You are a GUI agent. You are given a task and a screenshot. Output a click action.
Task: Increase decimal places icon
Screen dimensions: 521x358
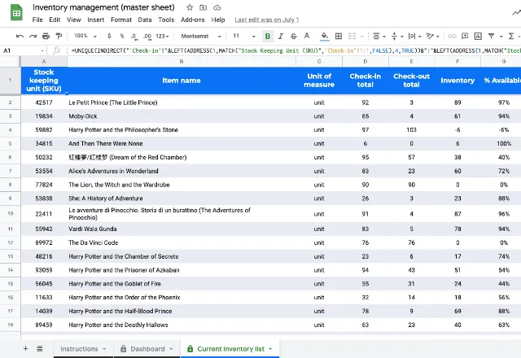coord(147,36)
